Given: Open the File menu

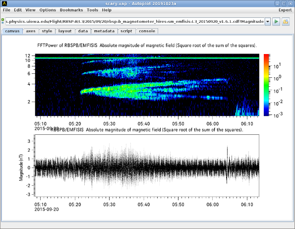Looking at the screenshot, I should pyautogui.click(x=6, y=10).
